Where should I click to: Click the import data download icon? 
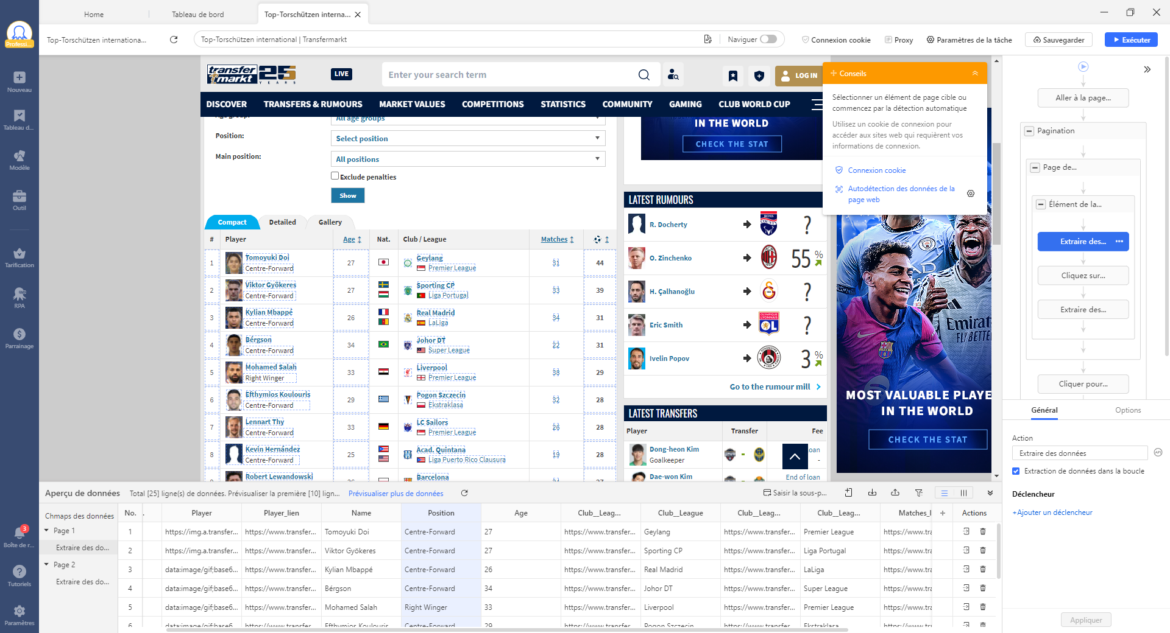[x=872, y=493]
